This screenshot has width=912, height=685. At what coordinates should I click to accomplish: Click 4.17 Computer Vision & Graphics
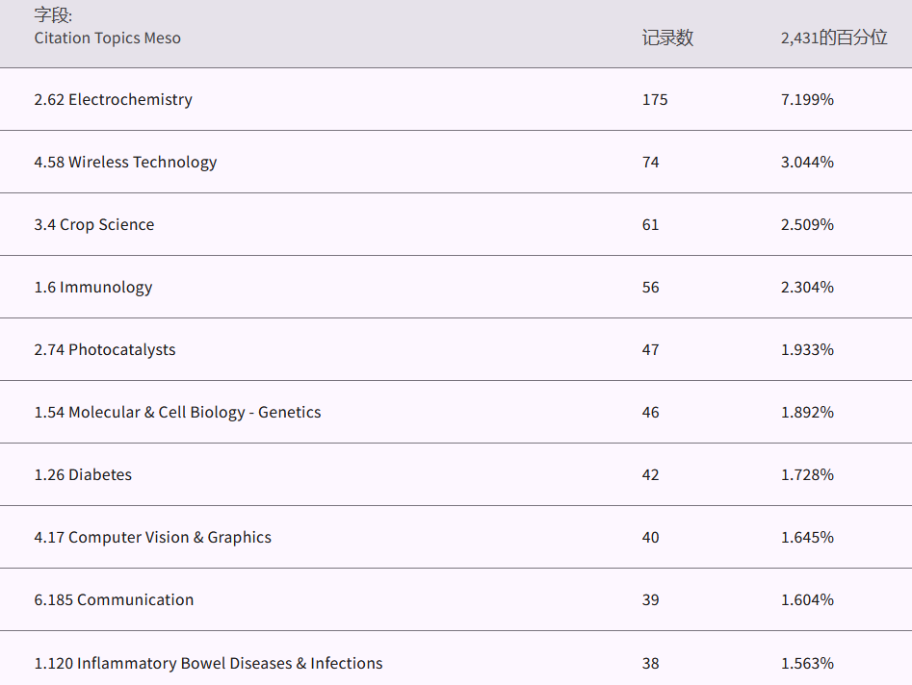pyautogui.click(x=152, y=537)
